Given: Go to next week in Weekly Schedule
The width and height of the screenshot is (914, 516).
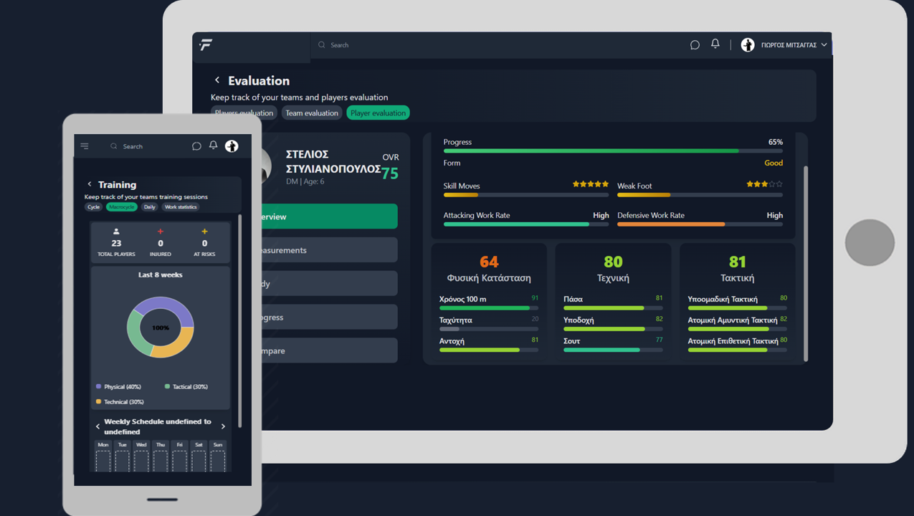Looking at the screenshot, I should (223, 426).
